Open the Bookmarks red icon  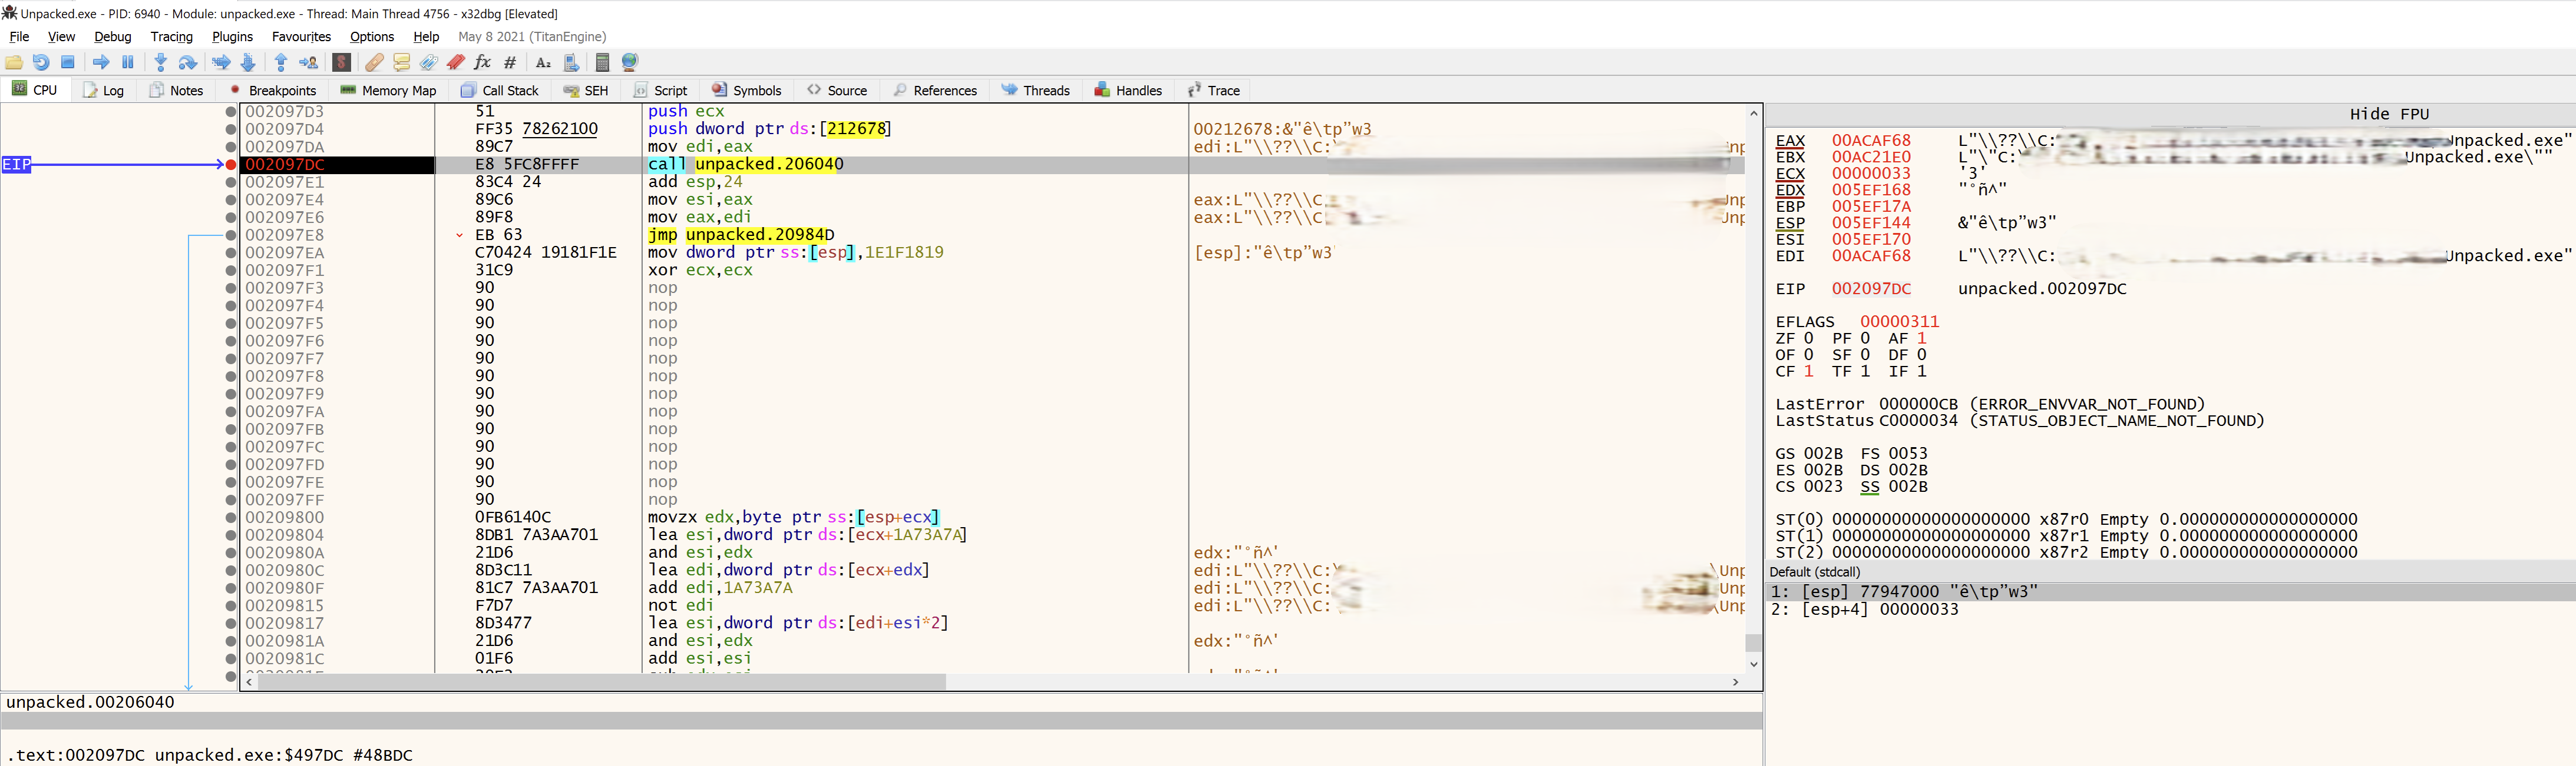(x=456, y=62)
